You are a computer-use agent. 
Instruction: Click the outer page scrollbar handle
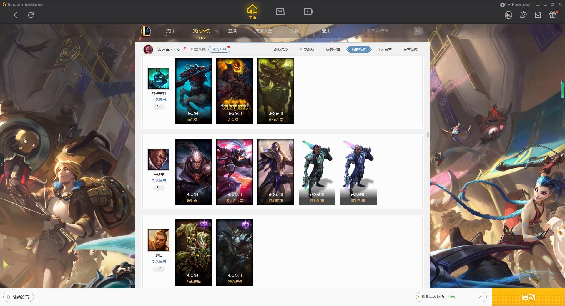click(563, 90)
